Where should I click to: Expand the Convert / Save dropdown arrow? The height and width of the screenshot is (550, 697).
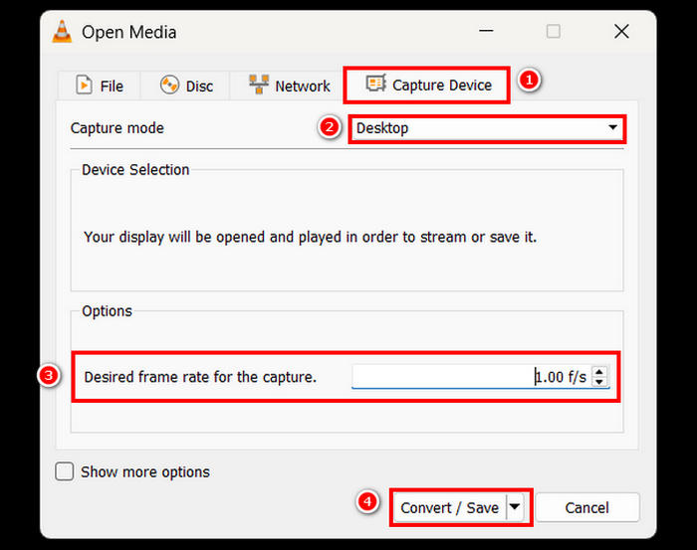tap(515, 507)
